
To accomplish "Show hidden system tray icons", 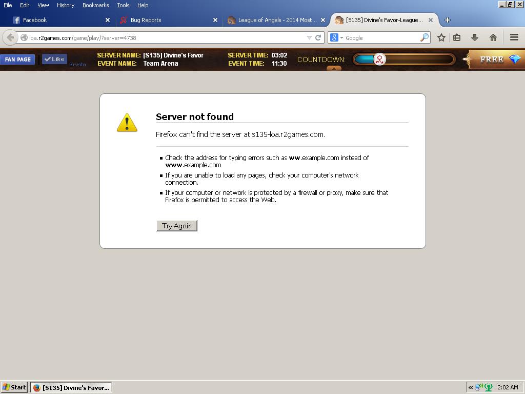I will 470,387.
